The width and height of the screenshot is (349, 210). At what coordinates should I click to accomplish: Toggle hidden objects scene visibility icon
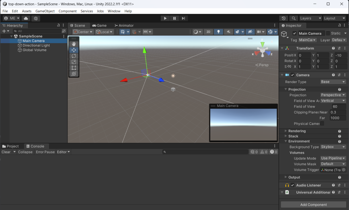coord(250,32)
